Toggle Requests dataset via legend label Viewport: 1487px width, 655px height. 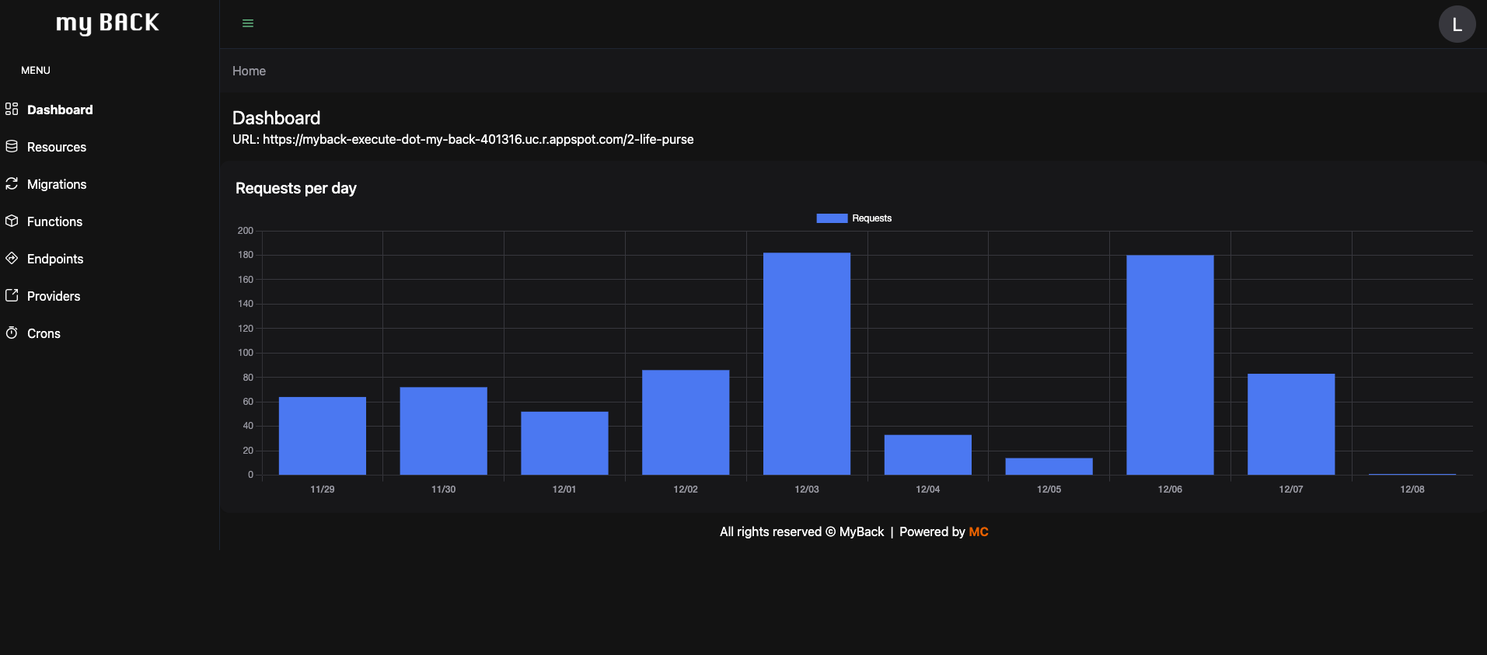871,218
